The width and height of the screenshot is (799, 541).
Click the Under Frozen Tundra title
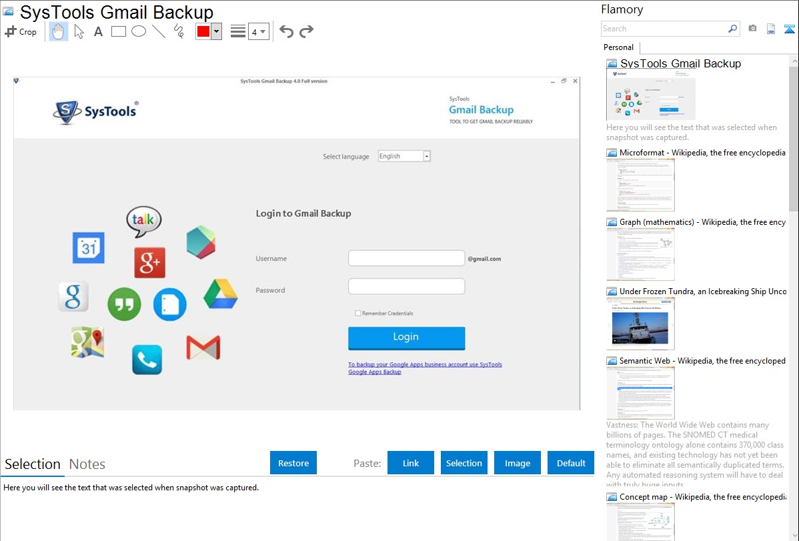click(703, 291)
